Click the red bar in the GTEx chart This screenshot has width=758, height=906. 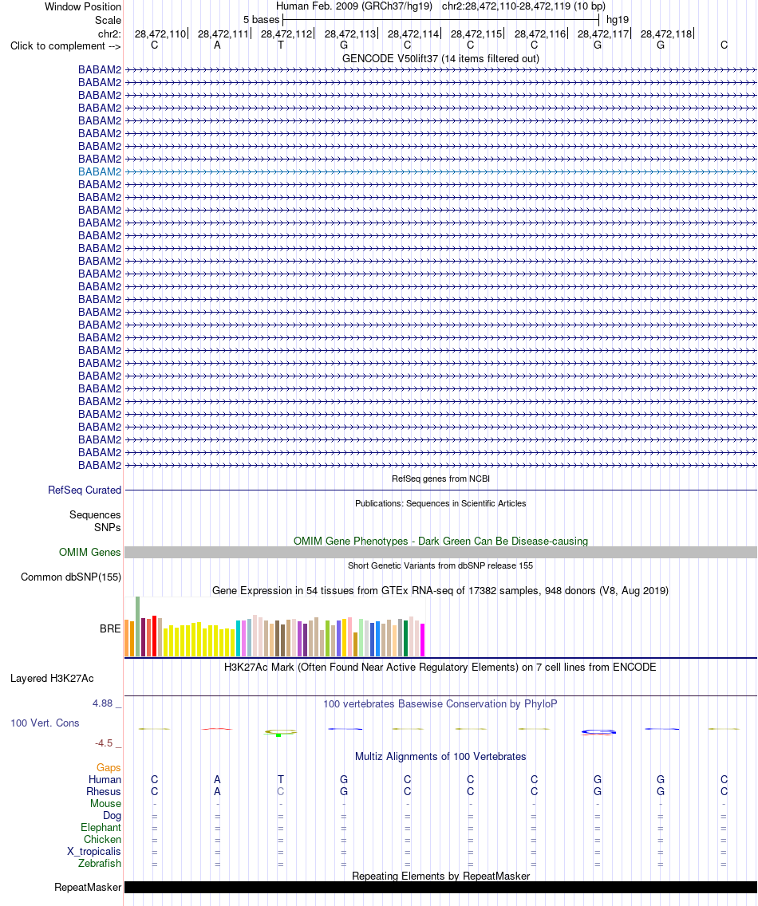tap(154, 636)
